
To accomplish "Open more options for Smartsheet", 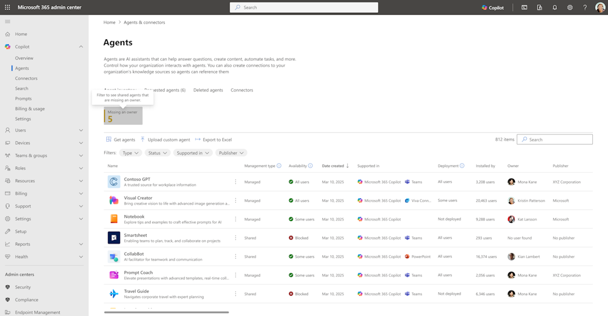I will pos(235,238).
